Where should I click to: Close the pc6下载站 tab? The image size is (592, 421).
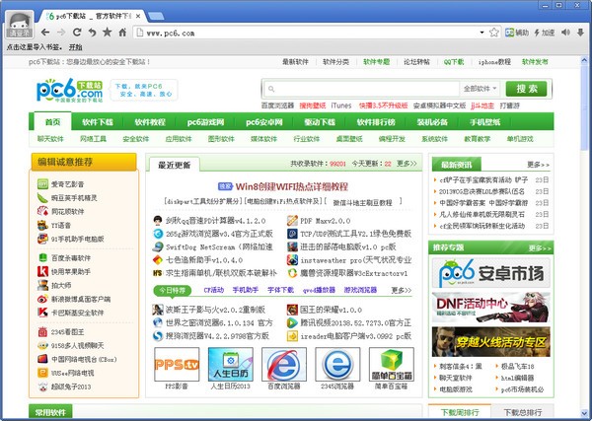[138, 16]
